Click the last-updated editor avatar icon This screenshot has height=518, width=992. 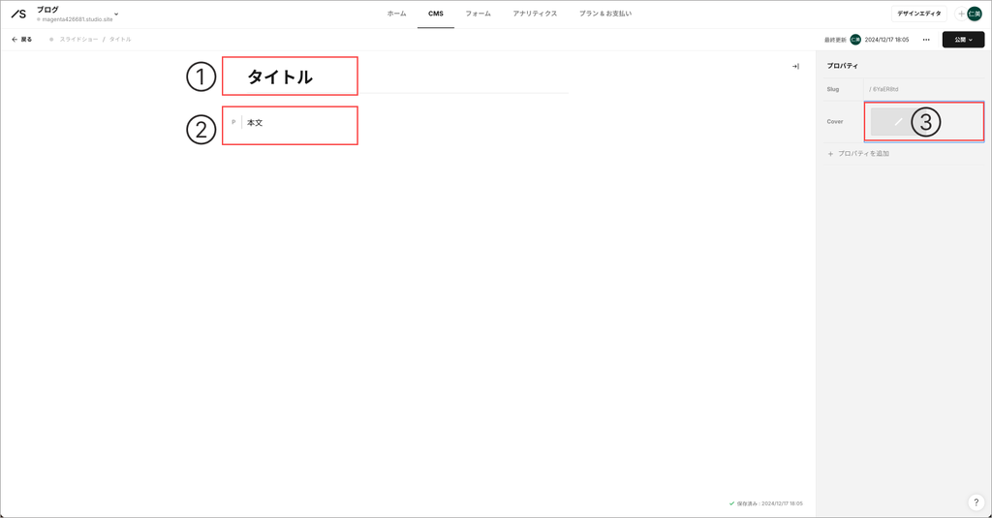855,40
